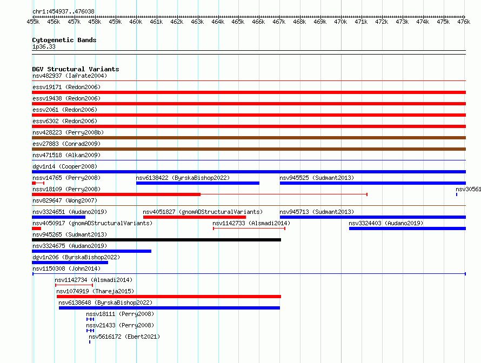Viewport: 481px width, 363px height.
Task: Select the nssv21433 (Perry2008) blue glyph
Action: coord(90,331)
